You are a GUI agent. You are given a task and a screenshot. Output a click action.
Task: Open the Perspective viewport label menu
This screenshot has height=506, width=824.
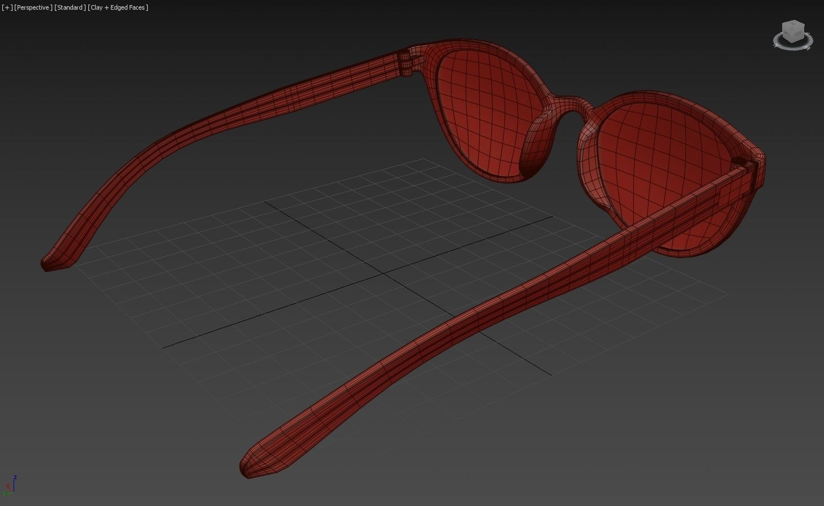coord(33,7)
